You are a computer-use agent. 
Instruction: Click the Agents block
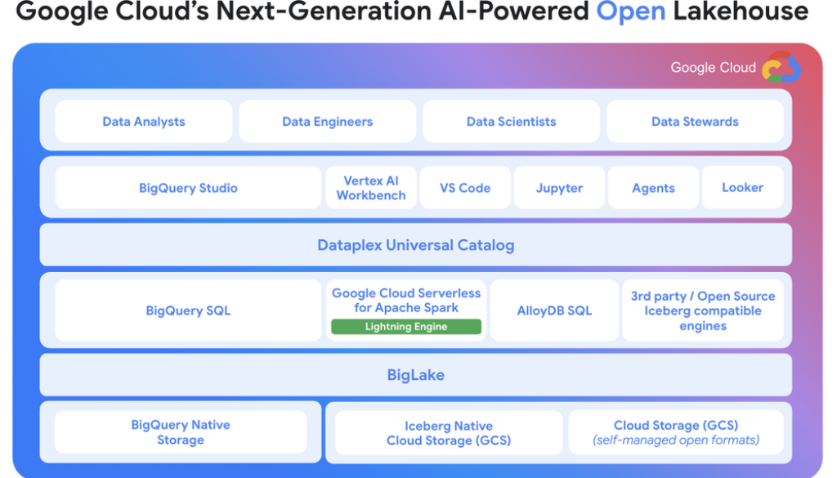(653, 188)
